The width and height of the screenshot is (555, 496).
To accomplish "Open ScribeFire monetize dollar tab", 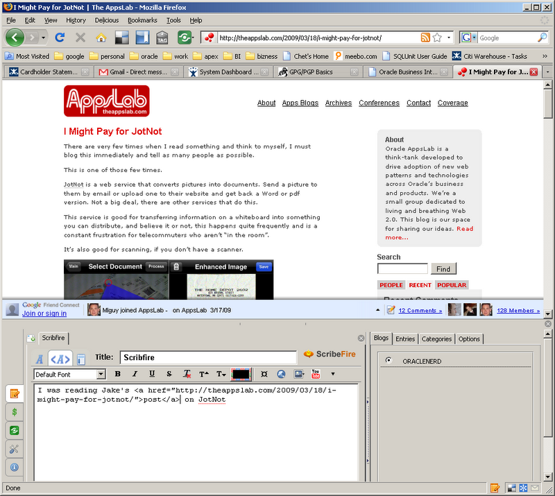I will tap(15, 412).
